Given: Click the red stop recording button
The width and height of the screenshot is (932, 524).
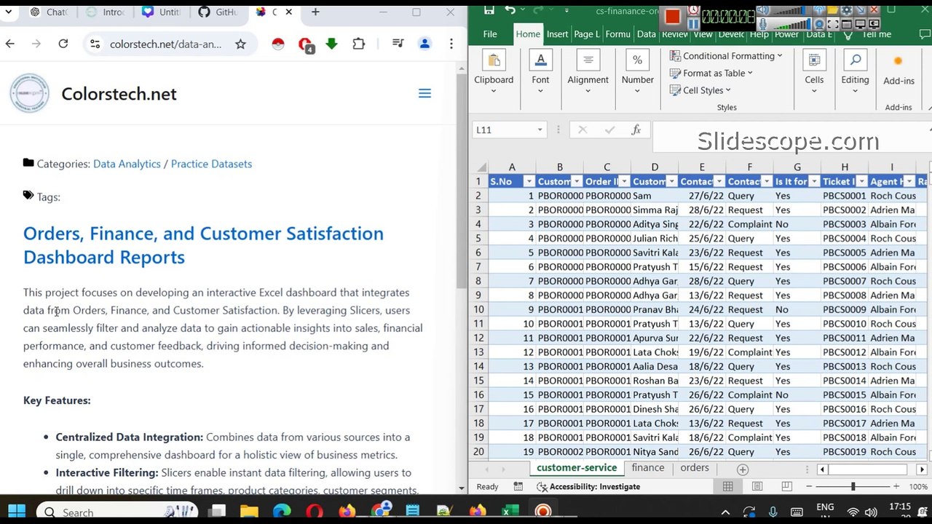Looking at the screenshot, I should pos(672,15).
